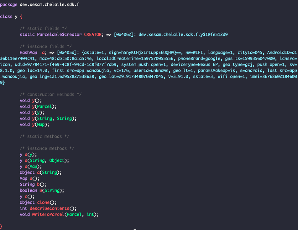Click mac=48:db:50:8a:a5:4e entry
Image resolution: width=298 pixels, height=230 pixels.
point(65,59)
